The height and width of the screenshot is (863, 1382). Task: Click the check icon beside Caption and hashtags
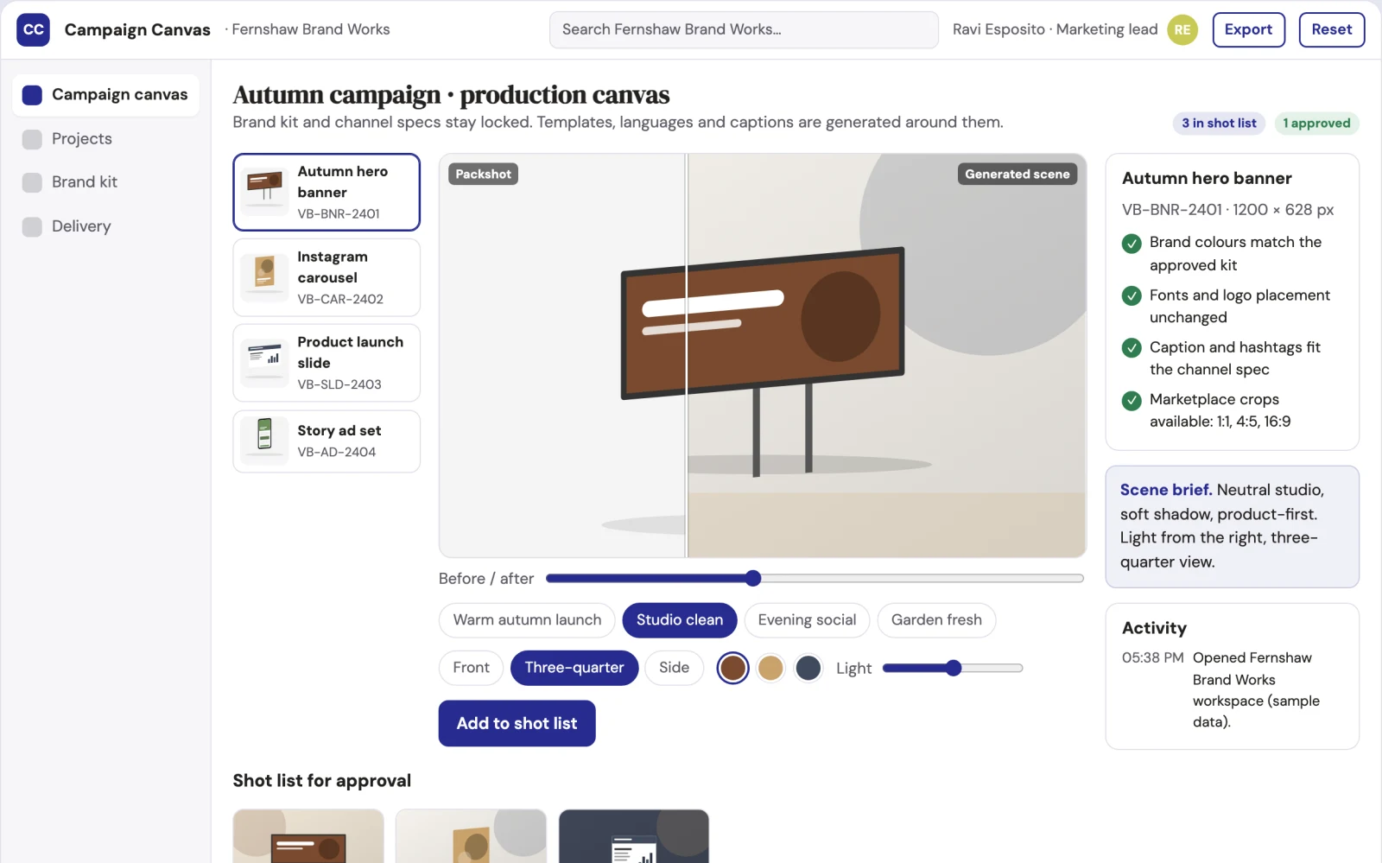[1132, 348]
